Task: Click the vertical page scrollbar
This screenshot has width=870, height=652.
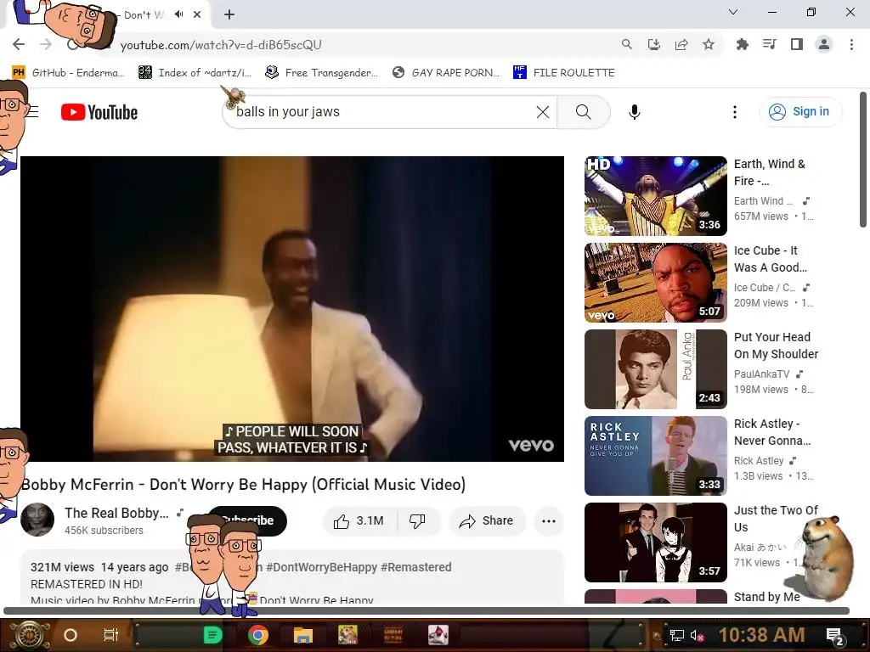Action: pos(863,160)
